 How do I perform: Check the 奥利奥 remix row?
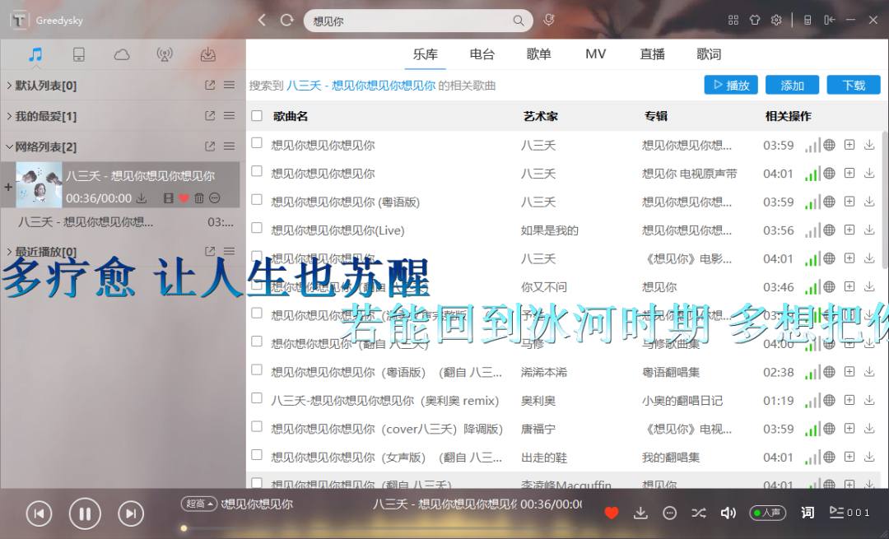[x=257, y=398]
